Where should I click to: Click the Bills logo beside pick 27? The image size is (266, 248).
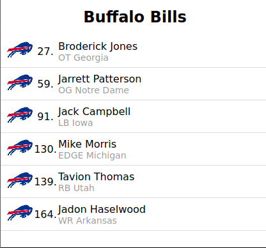point(20,50)
